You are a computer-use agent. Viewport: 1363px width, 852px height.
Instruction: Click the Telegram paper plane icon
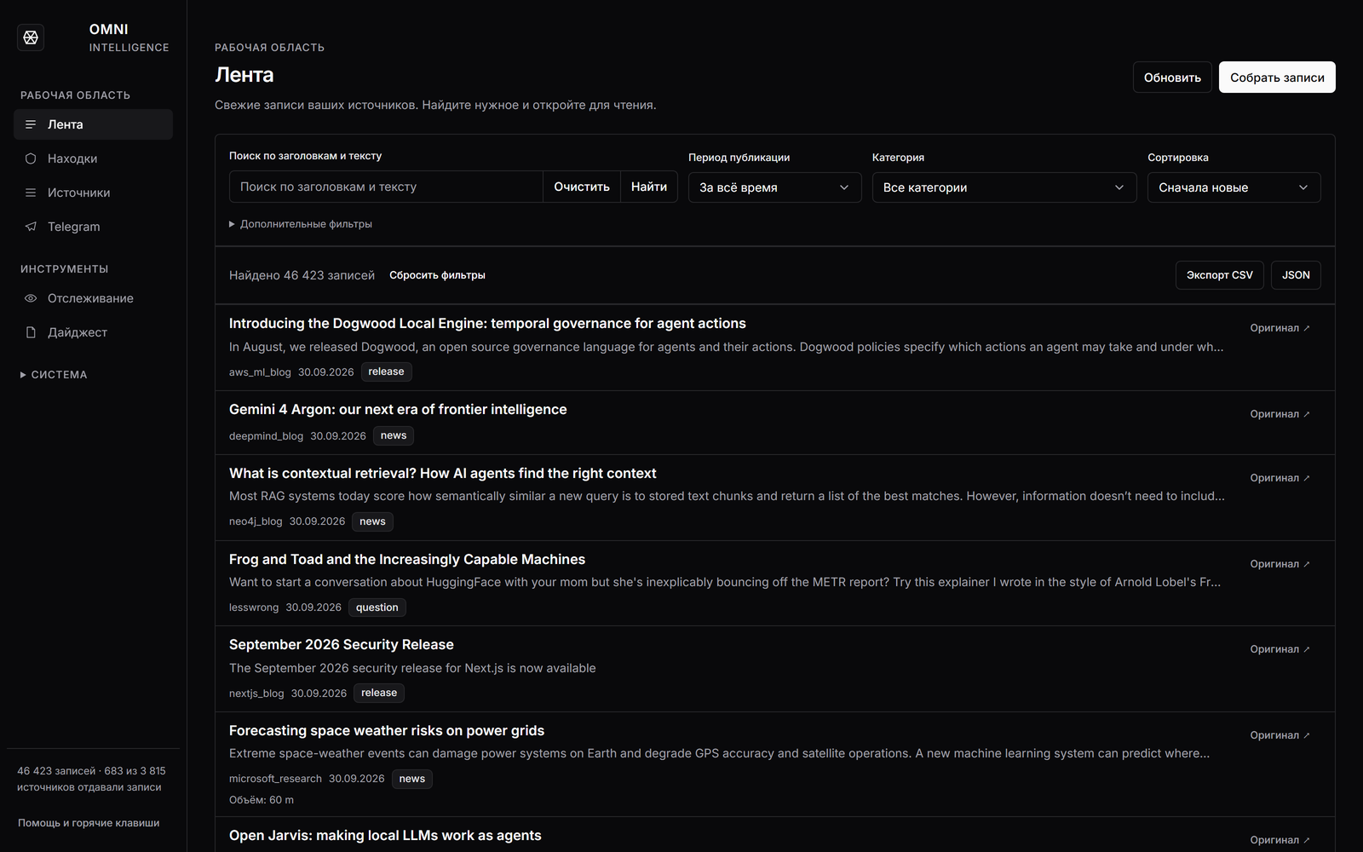tap(31, 227)
